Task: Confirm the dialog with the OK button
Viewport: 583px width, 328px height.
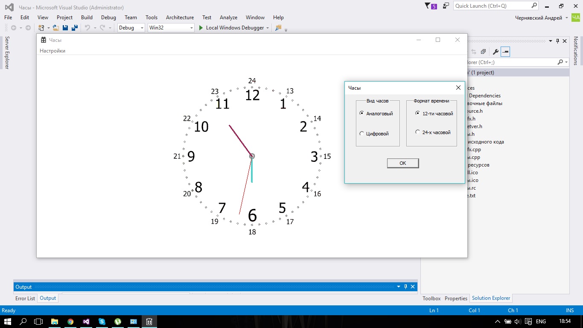Action: [x=403, y=163]
